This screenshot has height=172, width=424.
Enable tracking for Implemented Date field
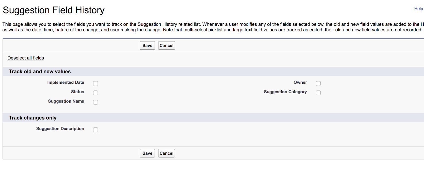point(95,83)
